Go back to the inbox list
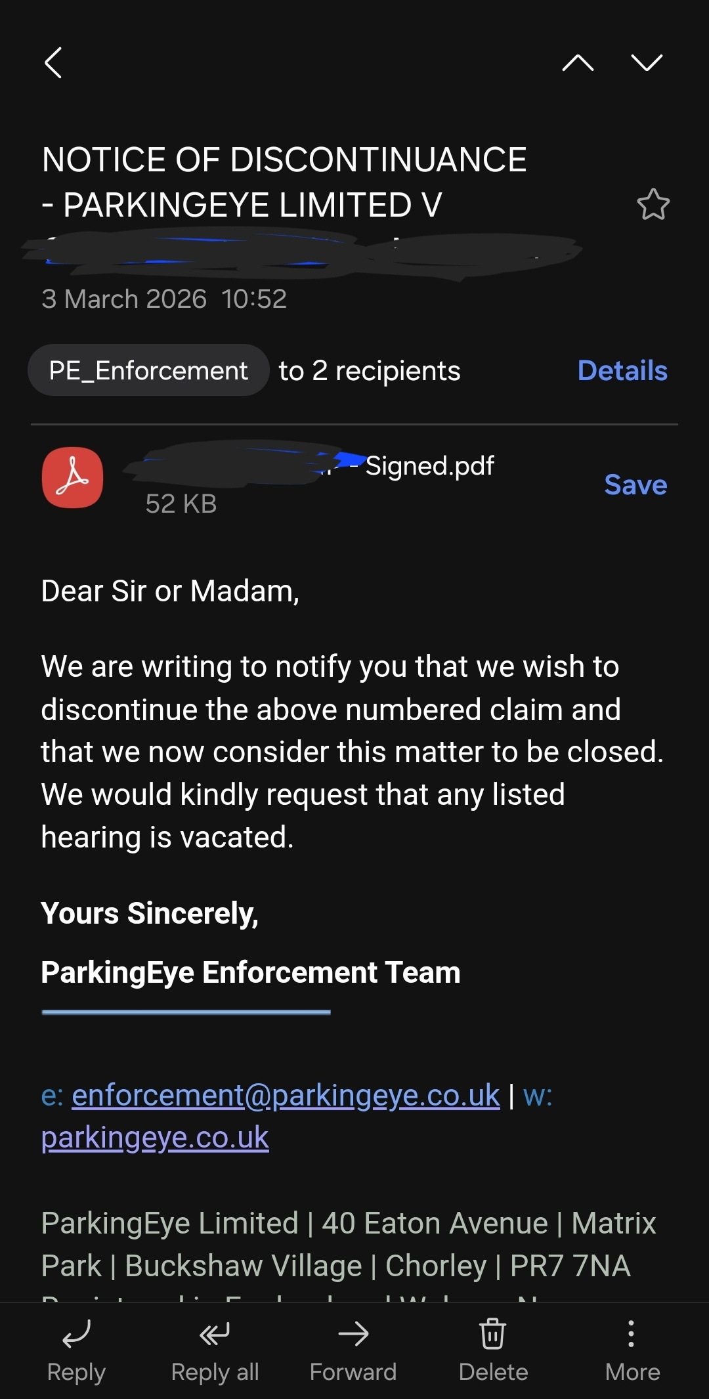 coord(53,63)
